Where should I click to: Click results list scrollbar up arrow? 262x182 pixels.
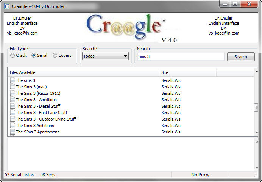pos(256,72)
